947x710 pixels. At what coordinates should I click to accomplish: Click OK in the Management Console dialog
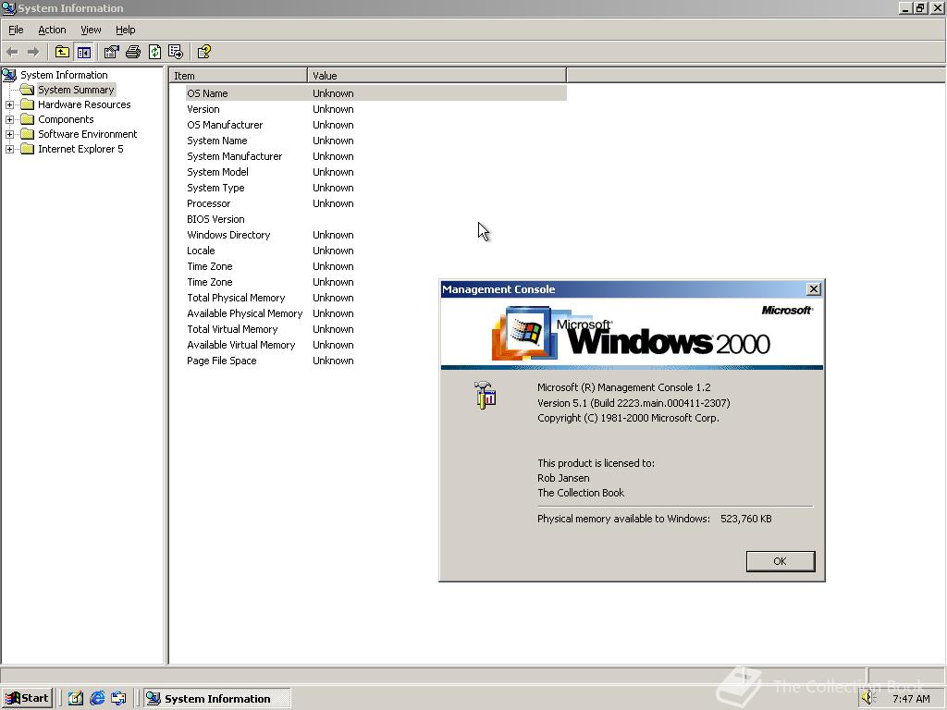coord(781,561)
